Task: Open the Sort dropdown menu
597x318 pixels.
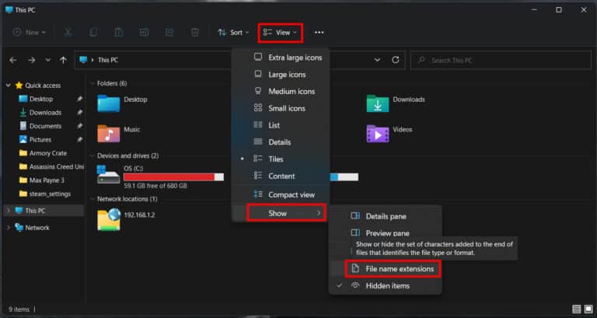Action: pyautogui.click(x=233, y=33)
